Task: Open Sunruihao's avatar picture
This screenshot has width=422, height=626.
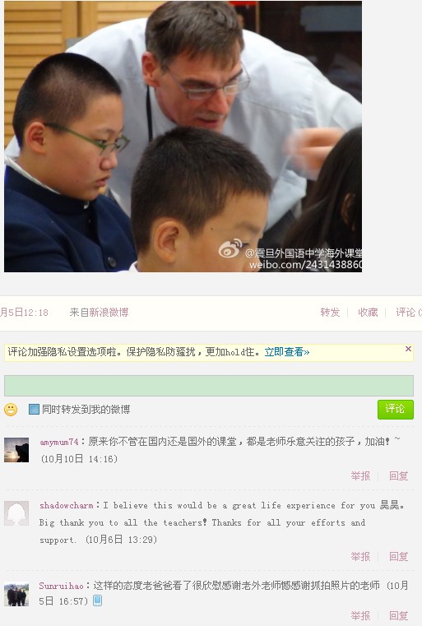Action: [16, 594]
